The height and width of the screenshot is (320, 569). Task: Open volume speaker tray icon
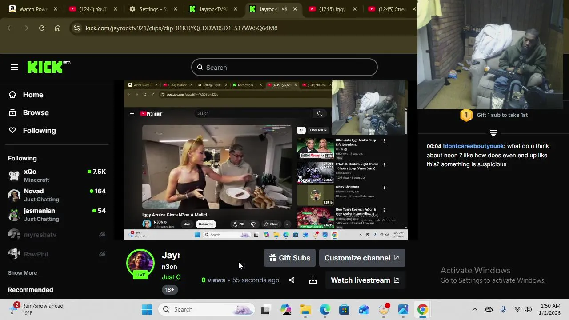[528, 309]
